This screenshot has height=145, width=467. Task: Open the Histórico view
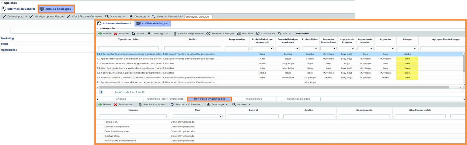[245, 34]
